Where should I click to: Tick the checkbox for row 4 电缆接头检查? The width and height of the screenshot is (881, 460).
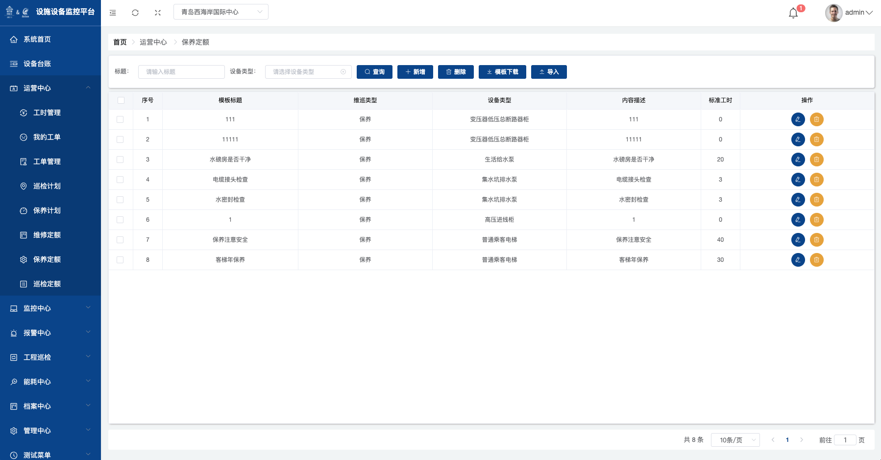click(120, 180)
